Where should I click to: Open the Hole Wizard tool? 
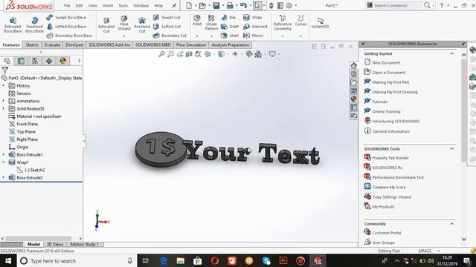(124, 23)
